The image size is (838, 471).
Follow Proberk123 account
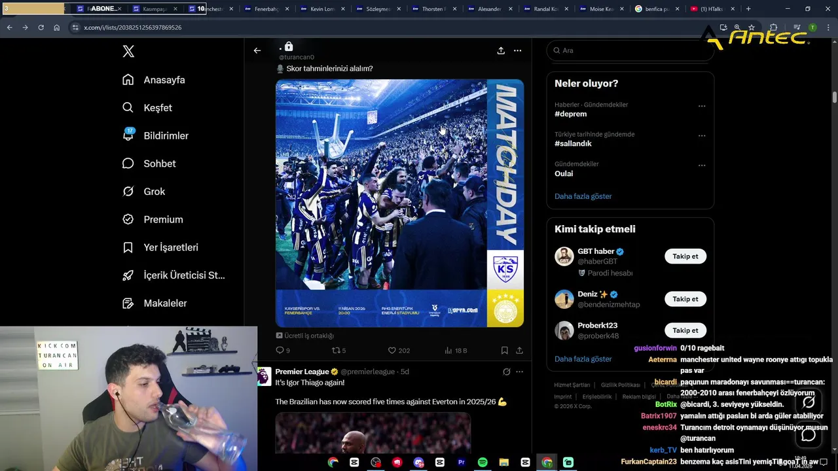[685, 330]
